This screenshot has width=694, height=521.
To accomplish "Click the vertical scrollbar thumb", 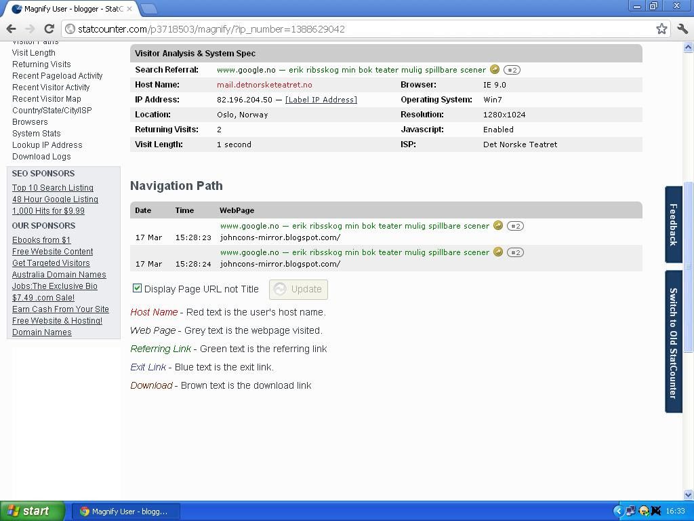I will (x=689, y=267).
